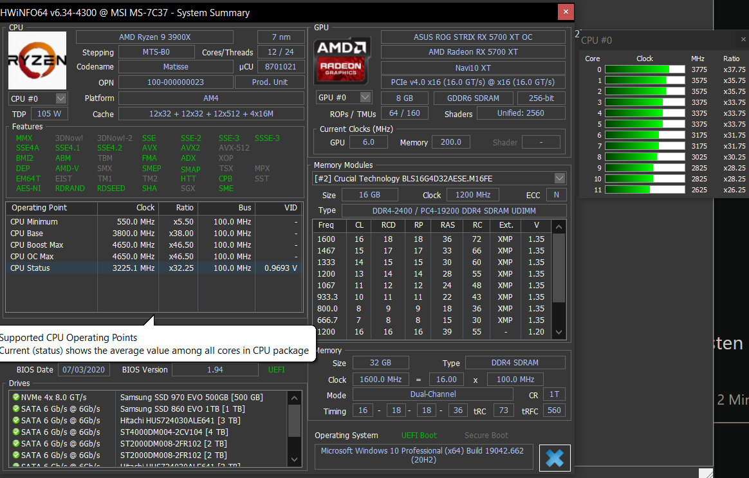Click the BIOS Version 1.94 field

215,370
